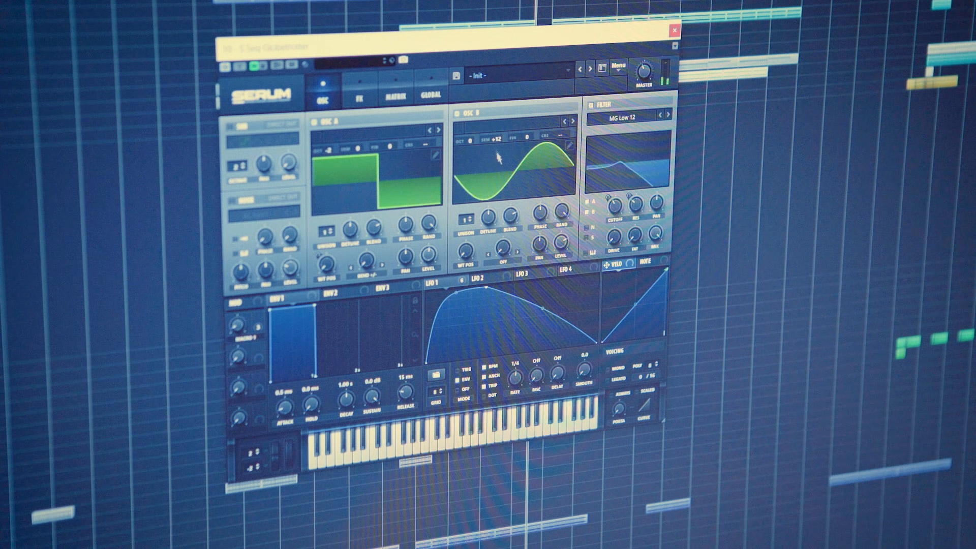Open the LFO shape folder icon
The height and width of the screenshot is (549, 976).
click(436, 375)
